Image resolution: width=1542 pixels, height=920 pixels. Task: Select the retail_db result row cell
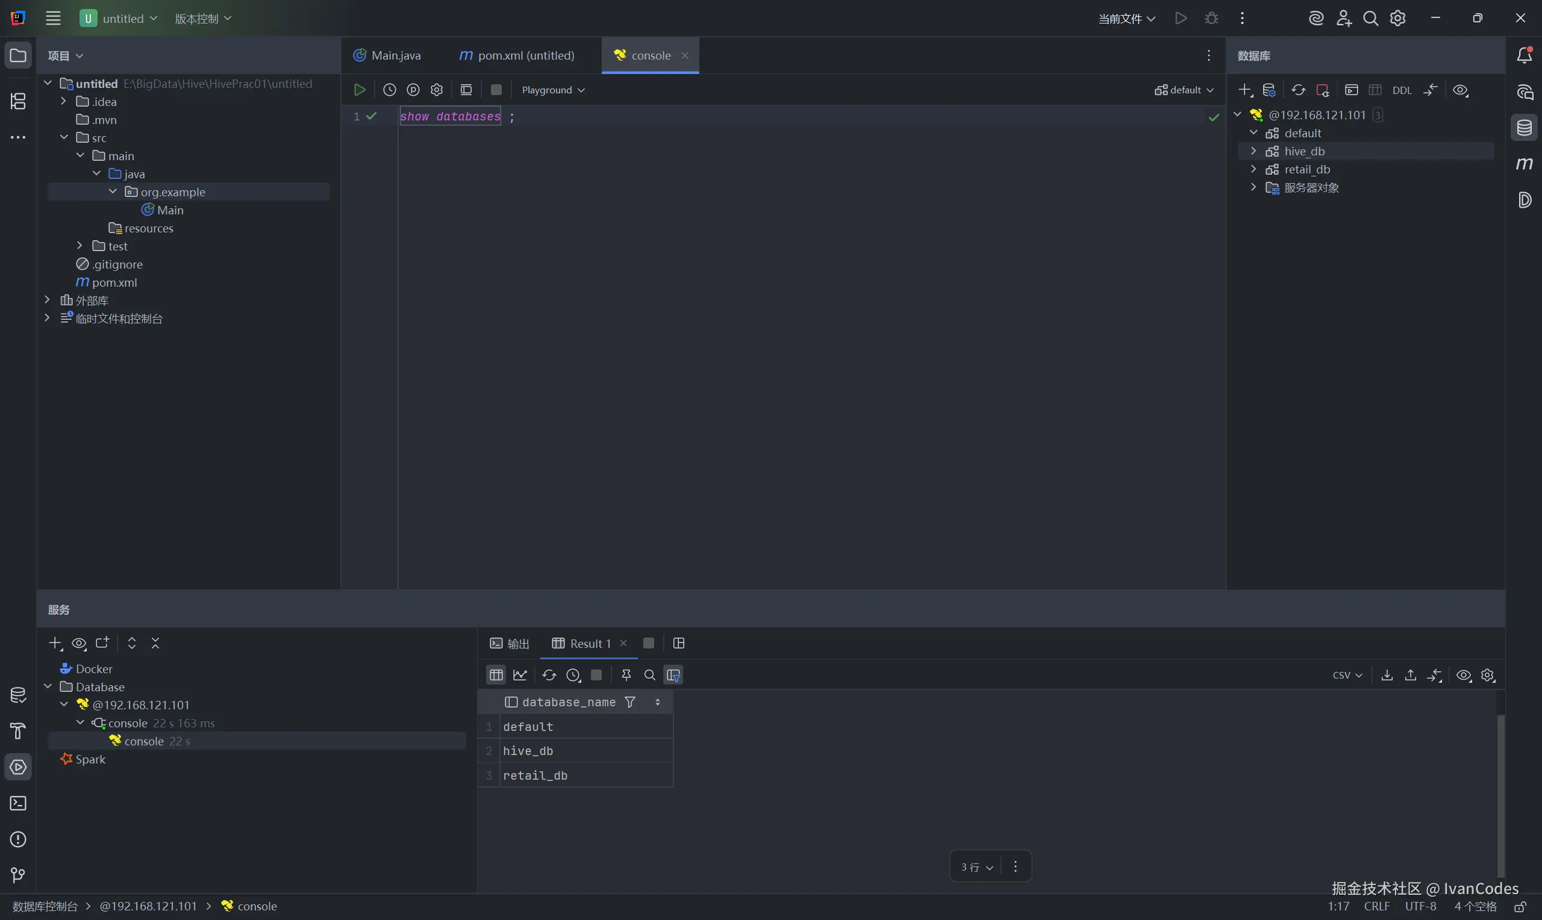point(534,775)
